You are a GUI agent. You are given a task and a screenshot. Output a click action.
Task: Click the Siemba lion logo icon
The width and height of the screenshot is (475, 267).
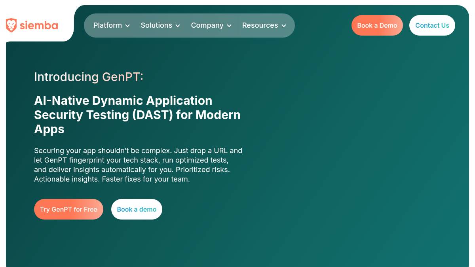(x=11, y=25)
